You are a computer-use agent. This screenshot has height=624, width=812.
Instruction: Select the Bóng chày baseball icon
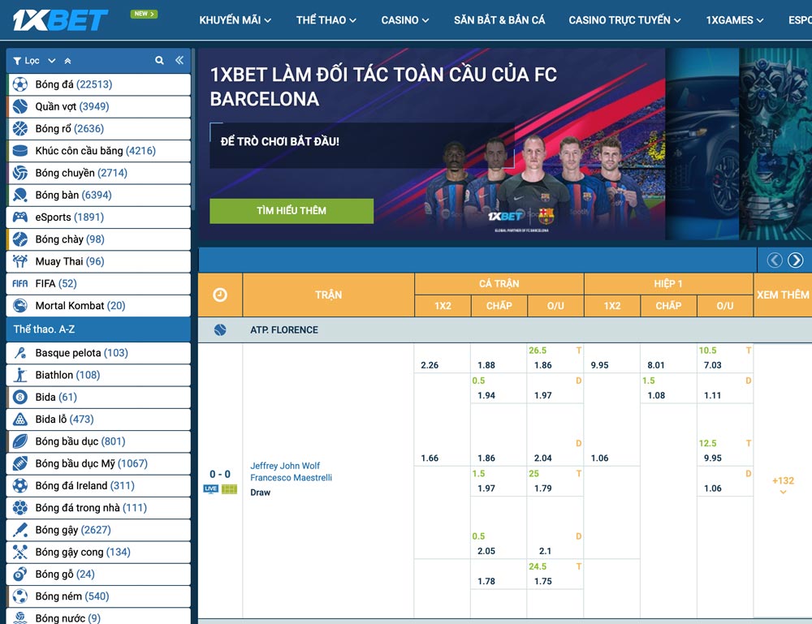pyautogui.click(x=20, y=239)
